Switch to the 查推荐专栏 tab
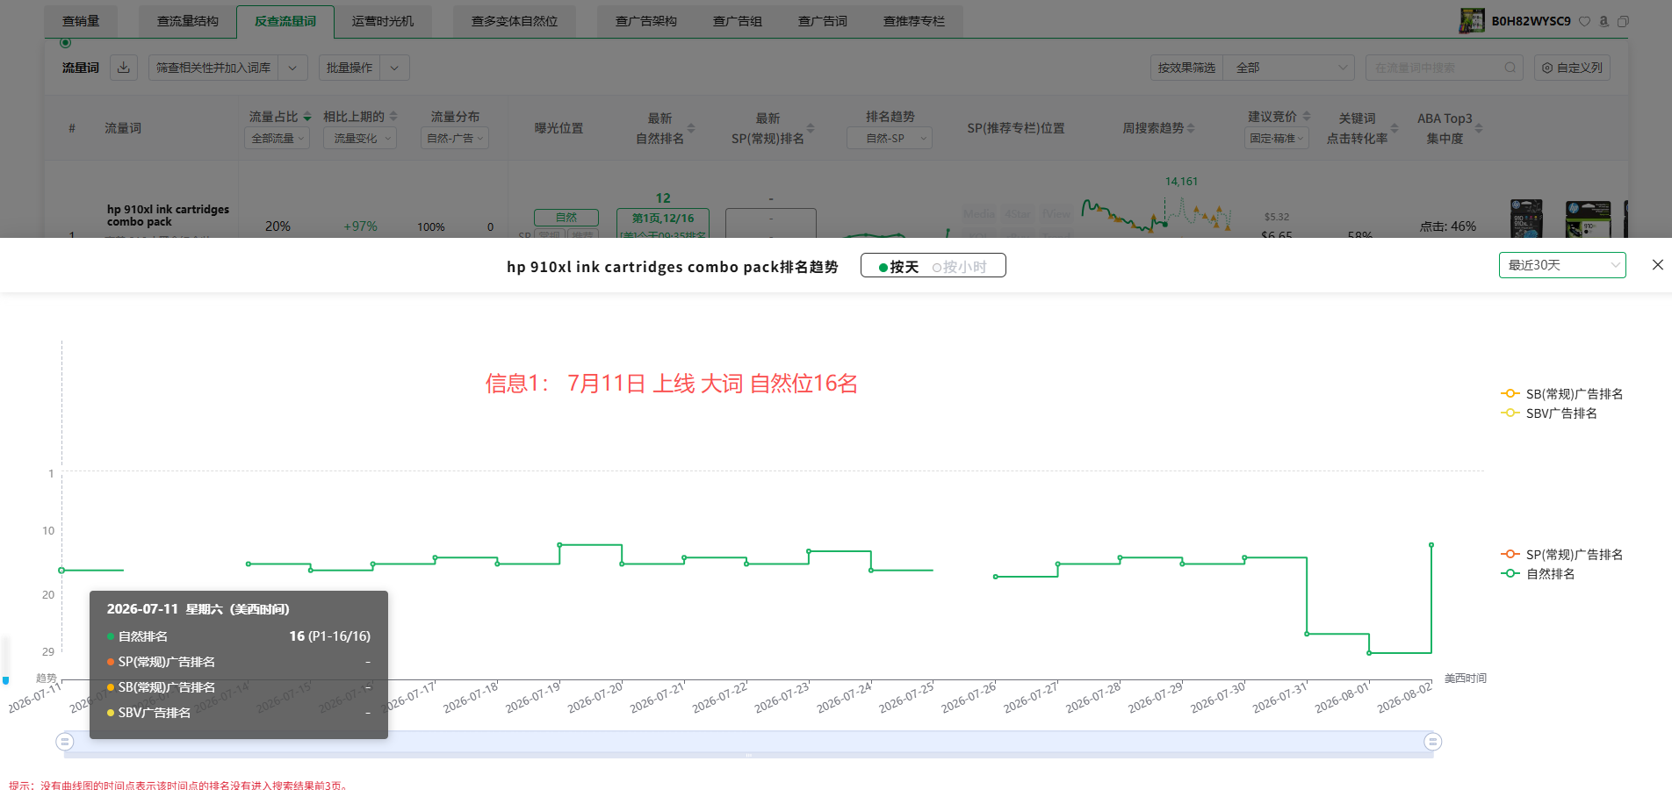The height and width of the screenshot is (790, 1672). click(x=914, y=21)
